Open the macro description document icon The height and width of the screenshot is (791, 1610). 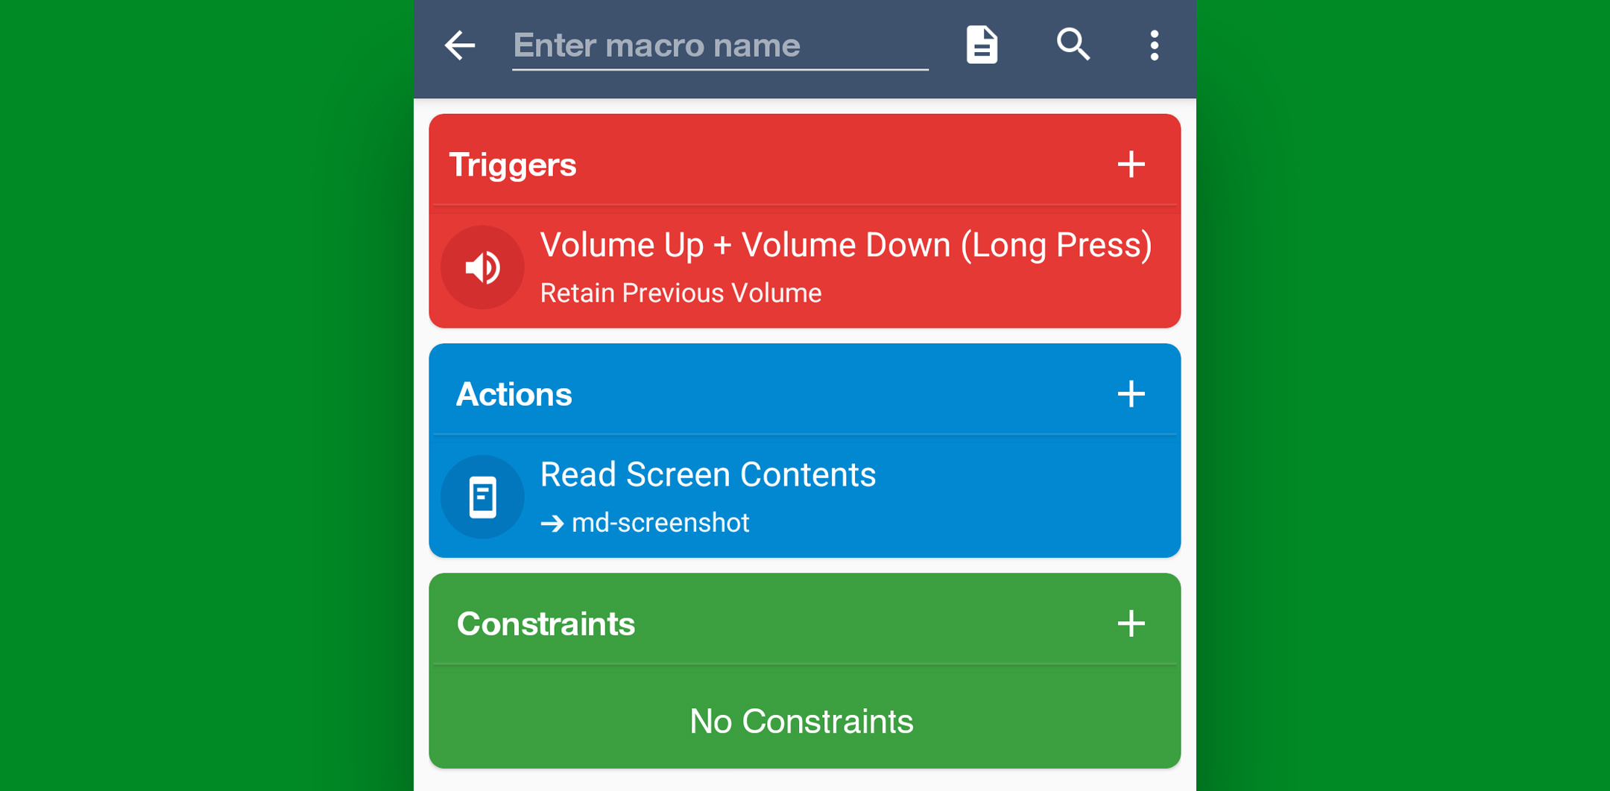point(982,45)
